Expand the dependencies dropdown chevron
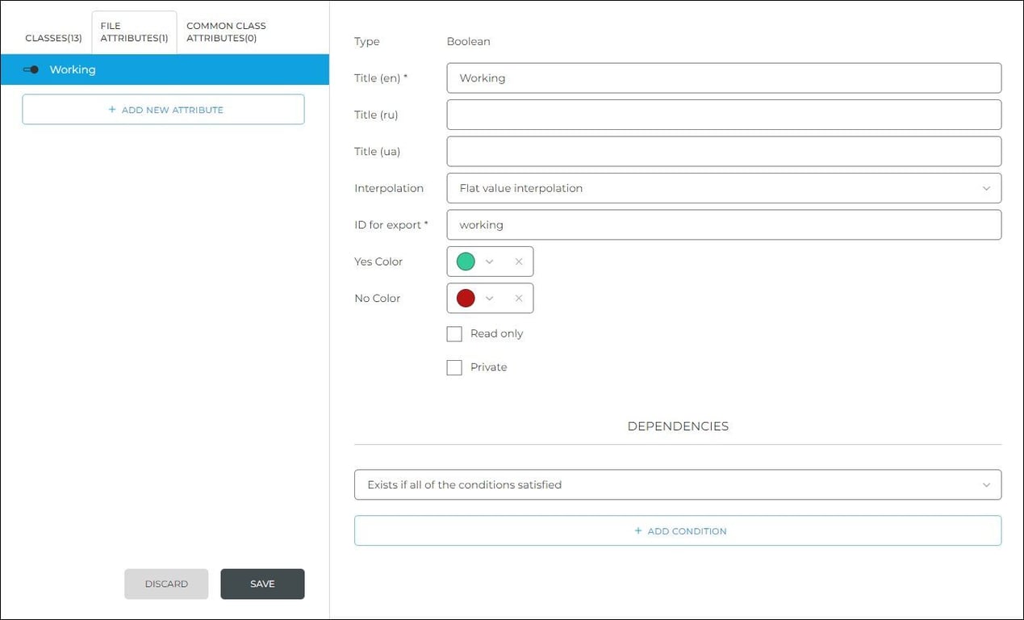Screen dimensions: 1024x620 point(986,484)
